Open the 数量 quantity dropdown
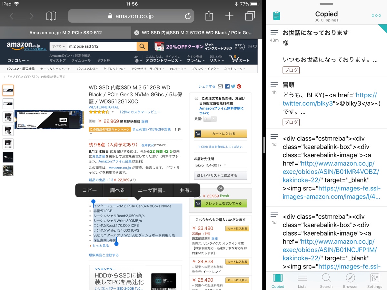Image resolution: width=387 pixels, height=290 pixels. (x=210, y=119)
